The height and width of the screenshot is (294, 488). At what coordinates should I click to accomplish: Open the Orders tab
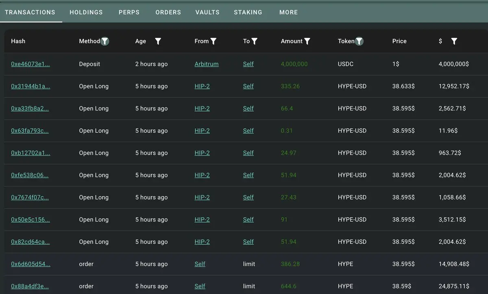[x=168, y=12]
